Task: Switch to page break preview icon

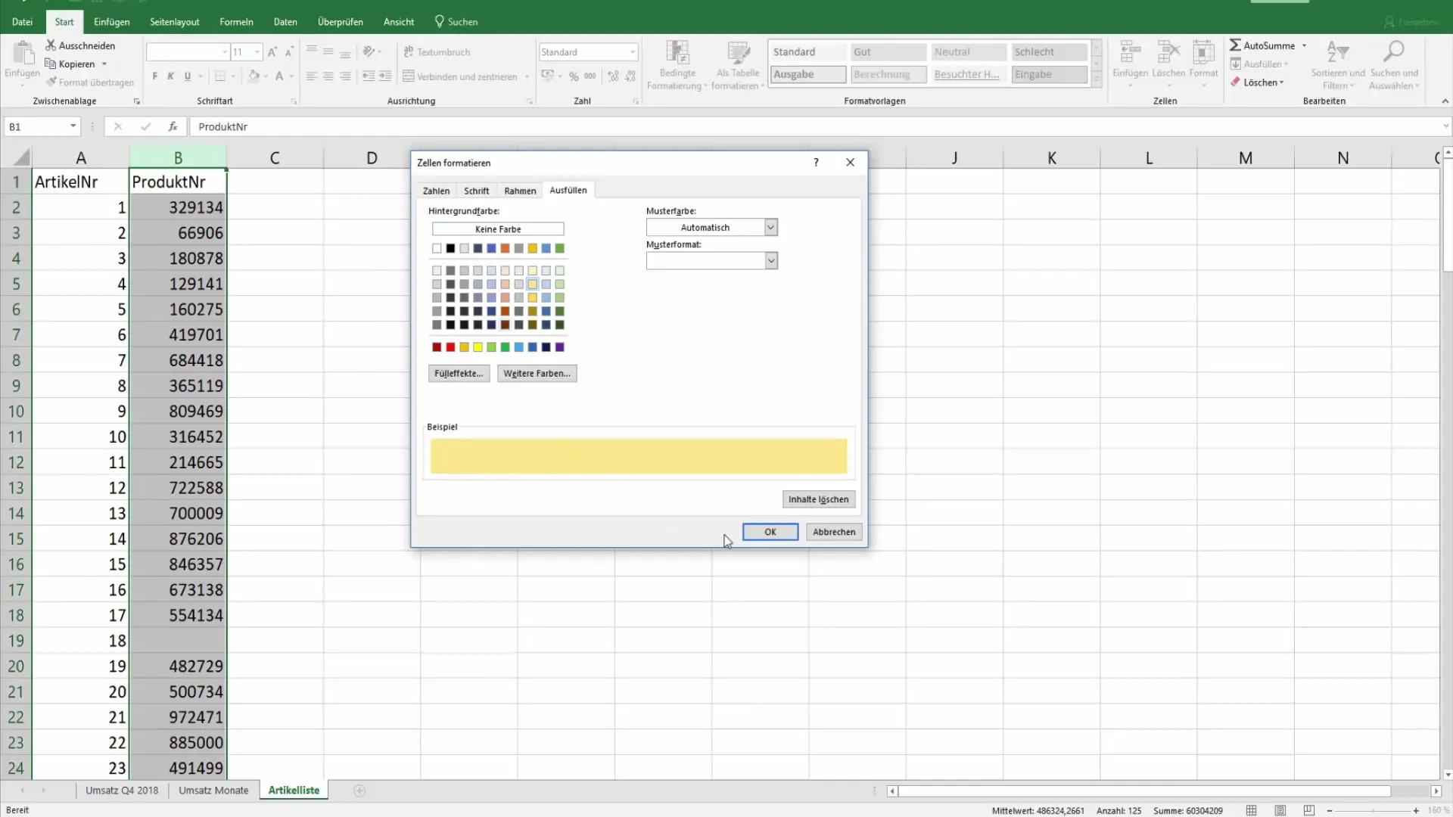Action: coord(1308,810)
